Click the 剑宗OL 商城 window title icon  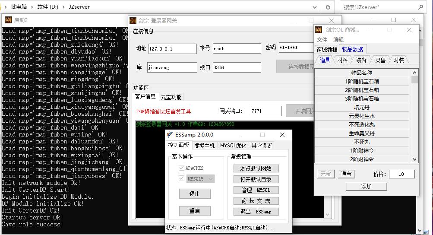(x=319, y=30)
